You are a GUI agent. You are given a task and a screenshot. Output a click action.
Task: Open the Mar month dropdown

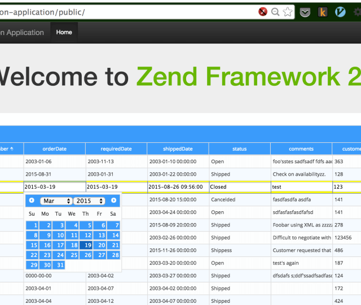[x=56, y=201]
